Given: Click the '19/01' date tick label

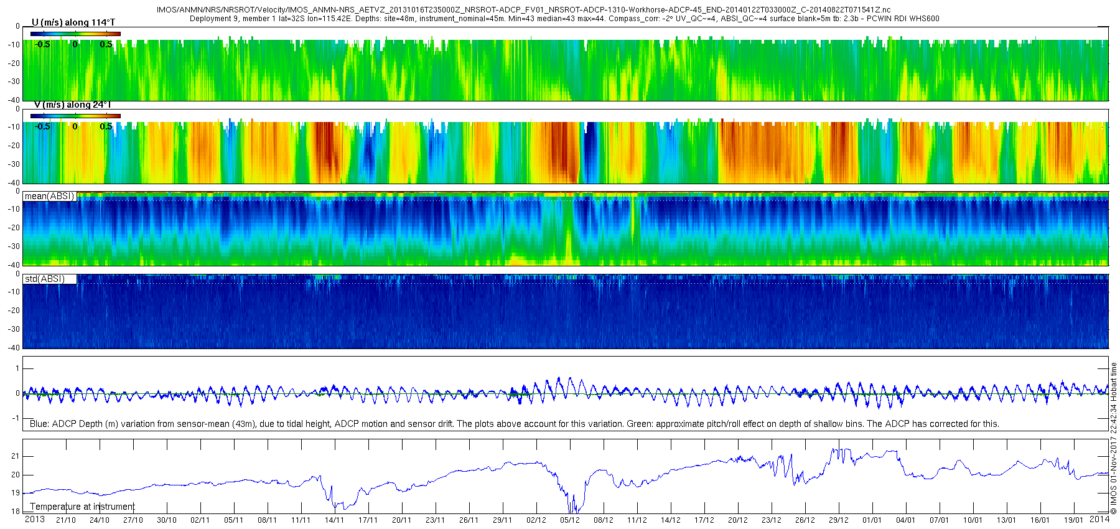Looking at the screenshot, I should point(1074,520).
